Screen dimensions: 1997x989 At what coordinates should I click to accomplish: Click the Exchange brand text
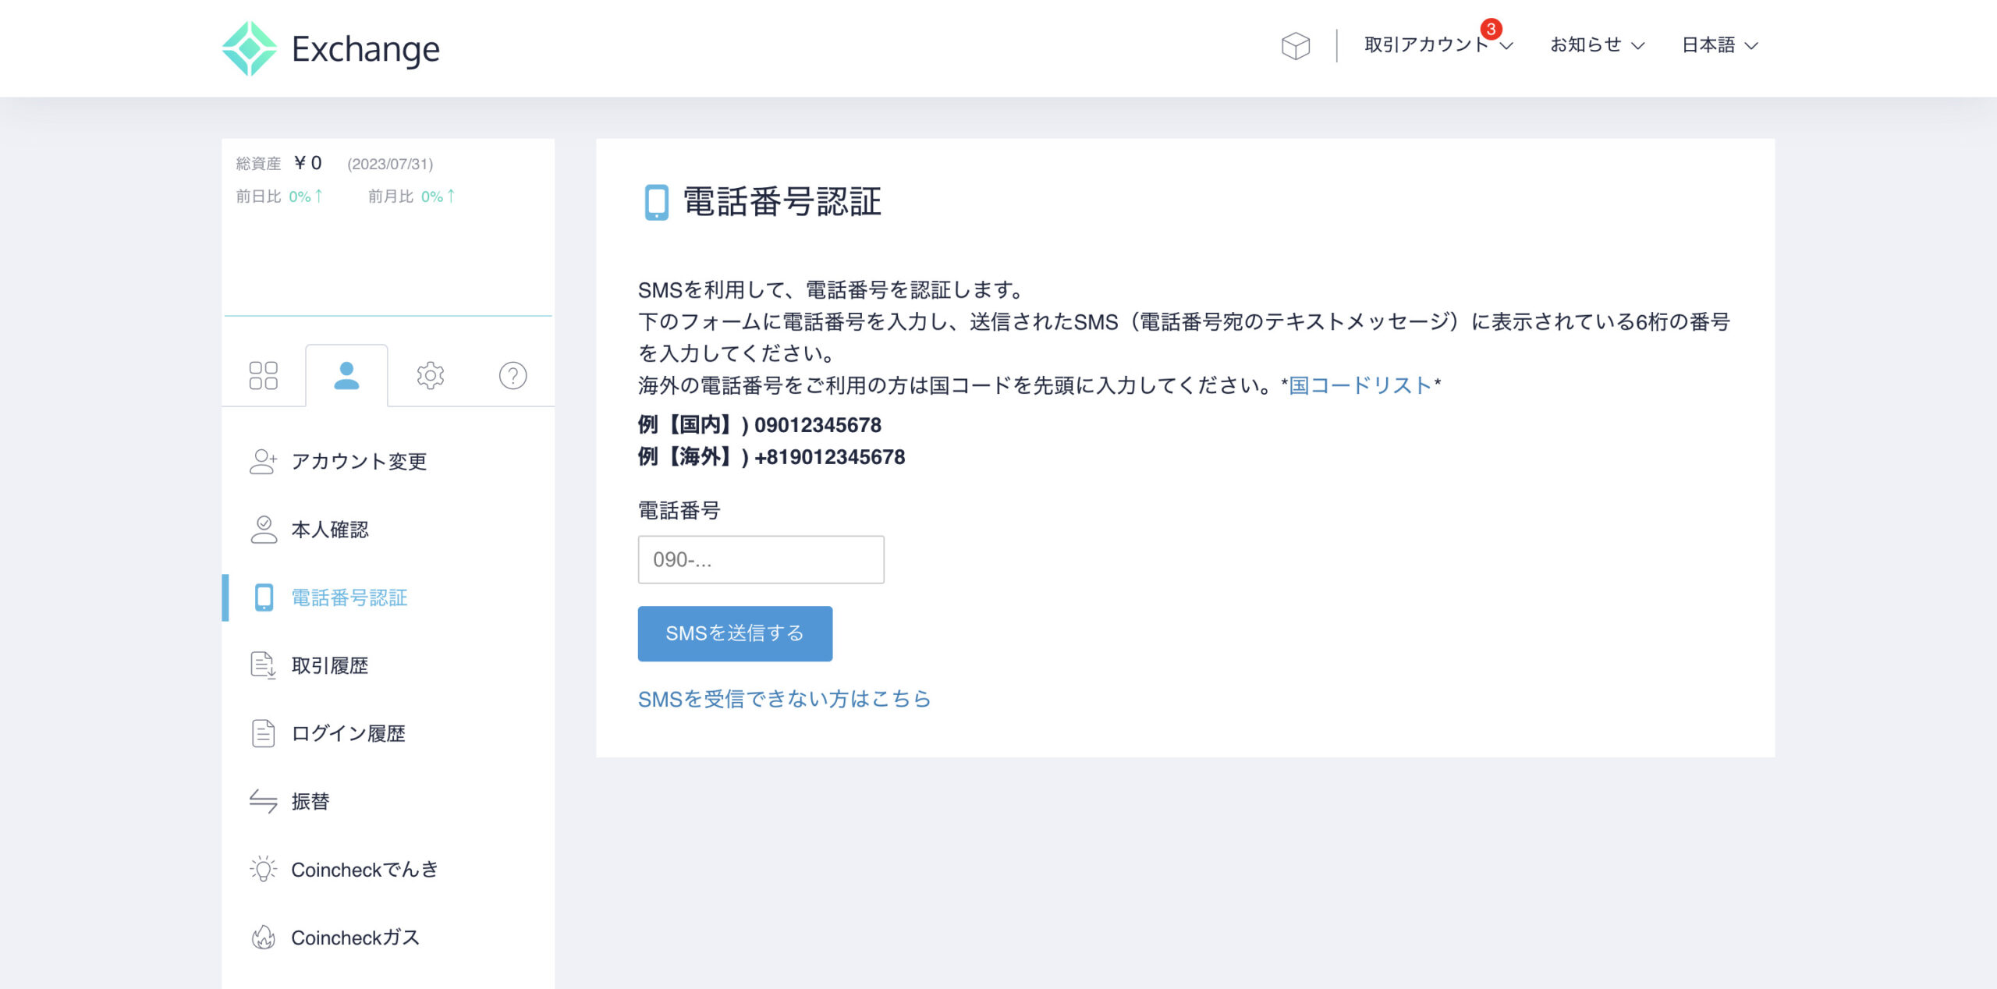(365, 49)
